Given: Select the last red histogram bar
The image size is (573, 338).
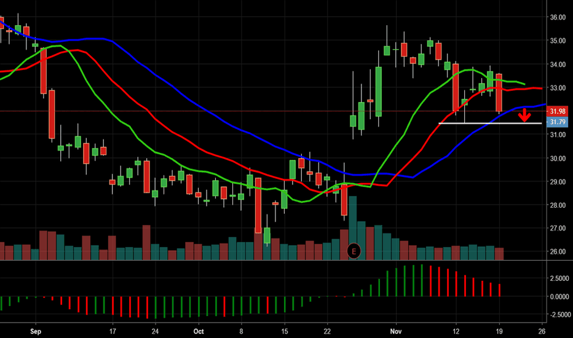Looking at the screenshot, I should (499, 290).
